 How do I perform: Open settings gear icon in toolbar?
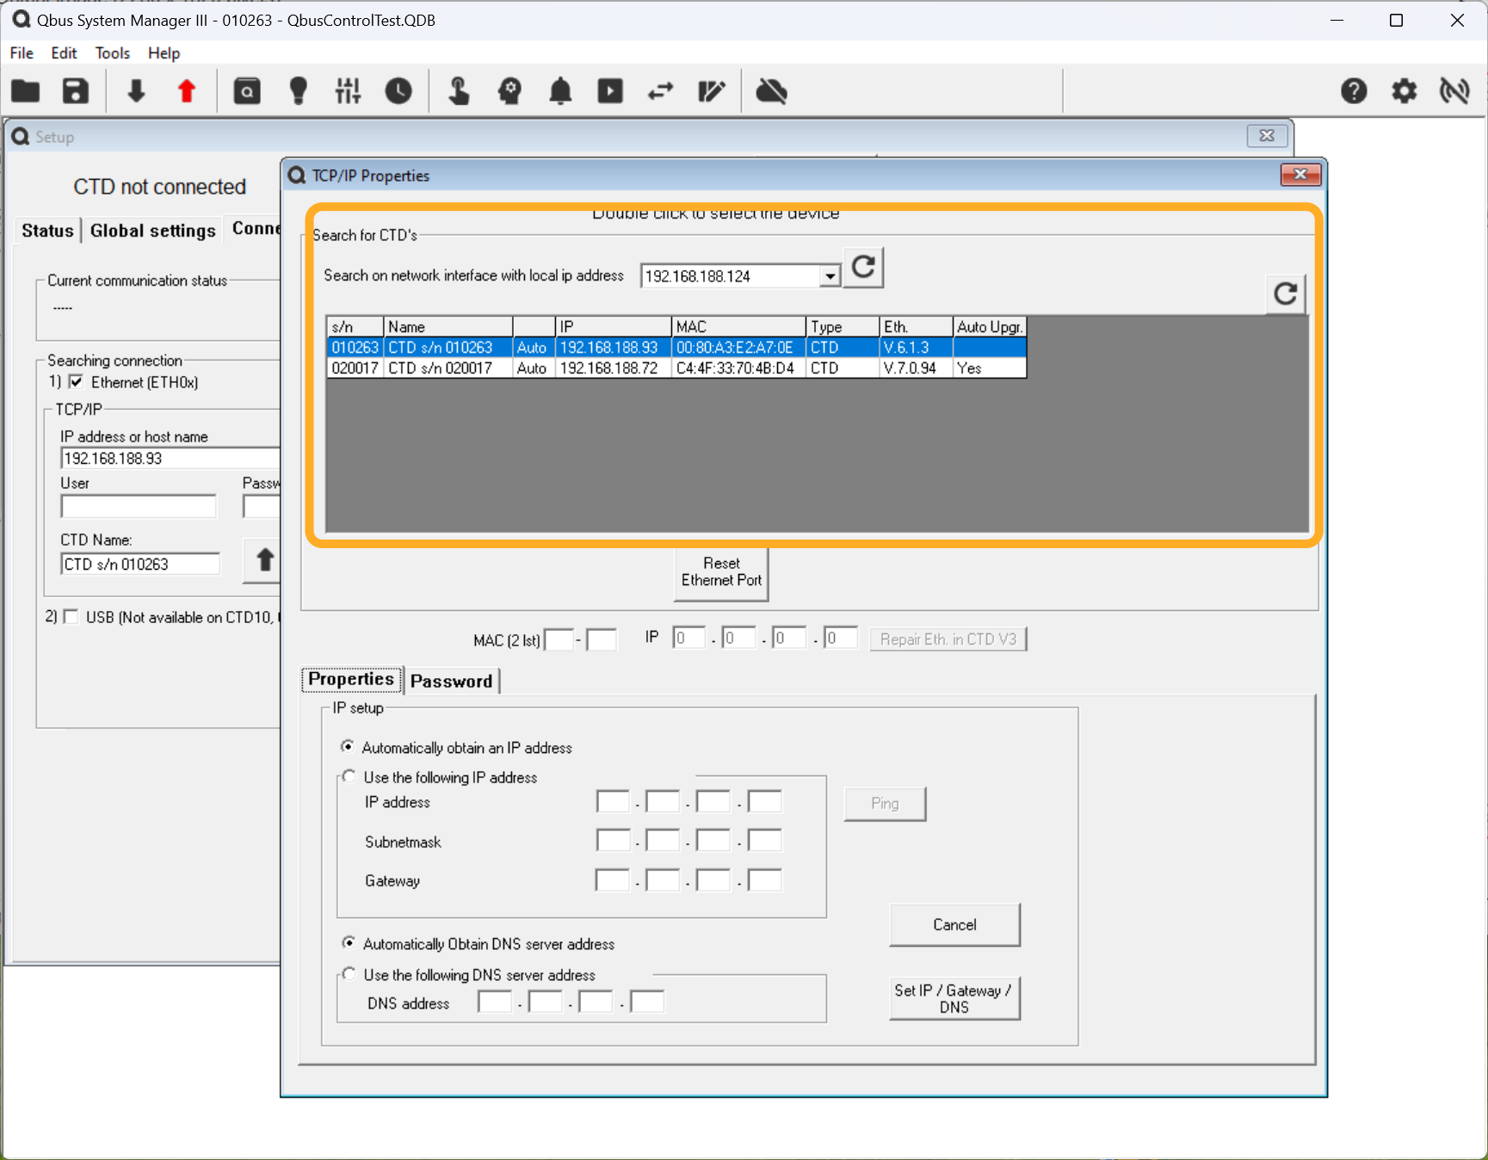(1404, 90)
